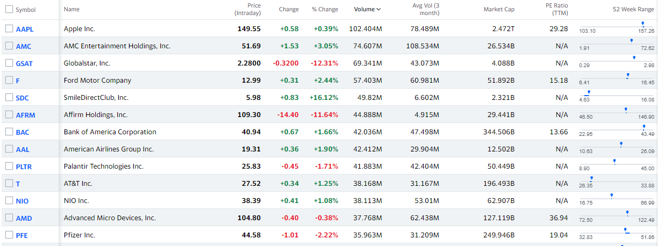Click Pfizer's 52 week range slider
Viewport: 663px width, 246px height.
coord(617,233)
